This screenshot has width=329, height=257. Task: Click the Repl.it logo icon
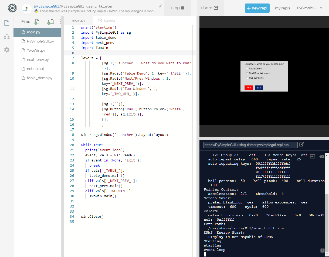[x=12, y=8]
